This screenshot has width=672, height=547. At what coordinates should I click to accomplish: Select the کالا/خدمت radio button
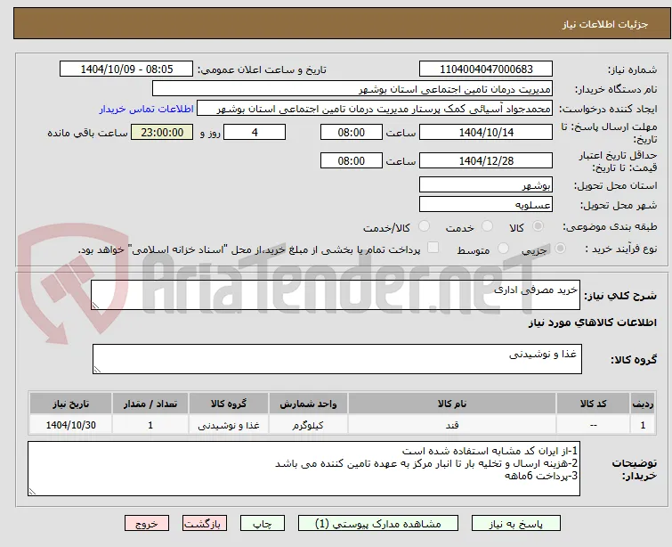tap(424, 226)
